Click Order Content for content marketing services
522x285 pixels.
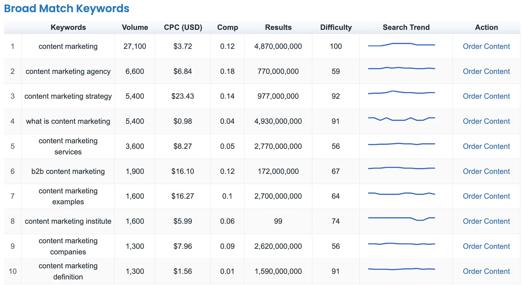click(486, 146)
